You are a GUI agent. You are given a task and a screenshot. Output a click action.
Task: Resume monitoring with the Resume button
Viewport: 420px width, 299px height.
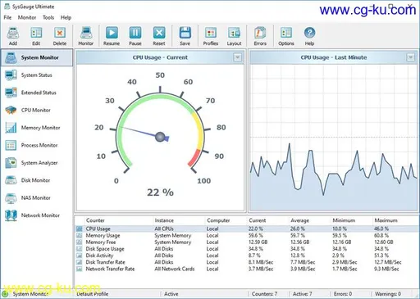click(112, 36)
